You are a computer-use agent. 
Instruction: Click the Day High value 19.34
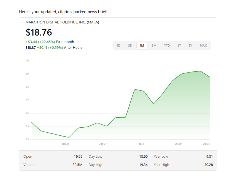tap(143, 165)
